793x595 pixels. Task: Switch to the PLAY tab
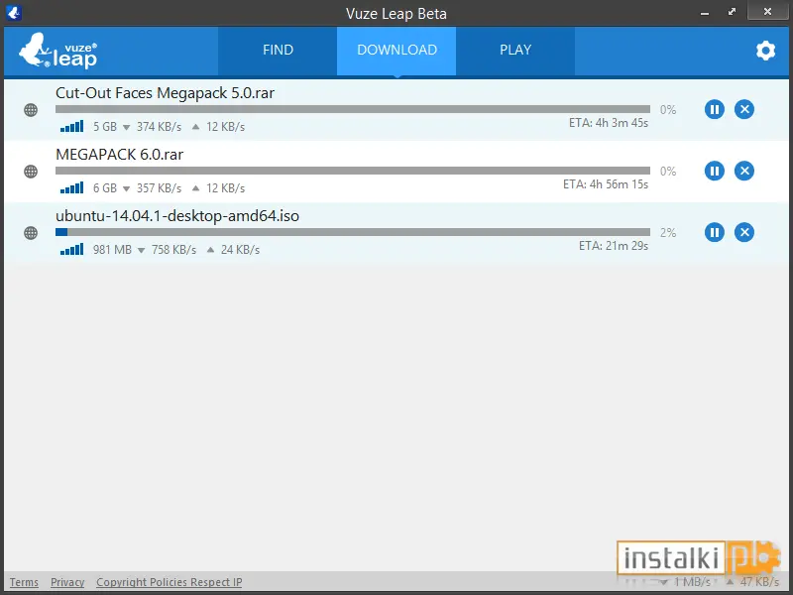(515, 51)
